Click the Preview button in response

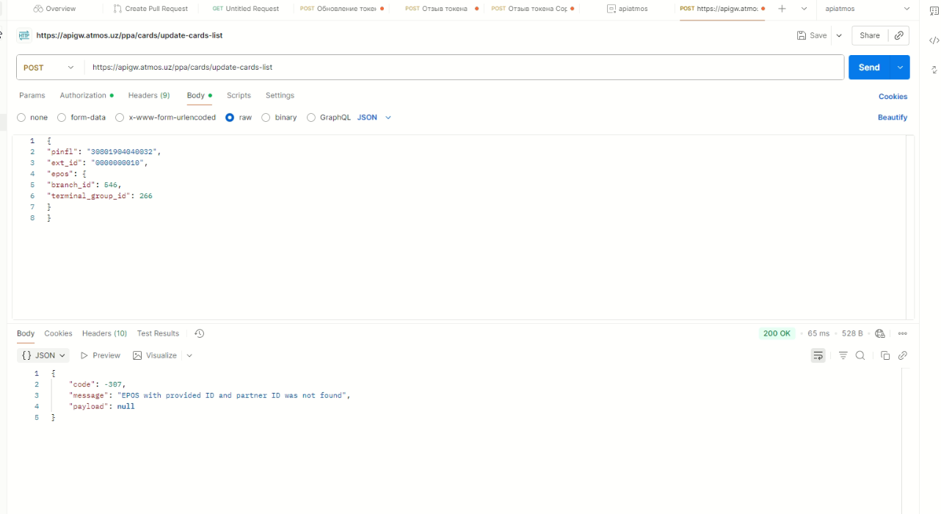tap(101, 355)
